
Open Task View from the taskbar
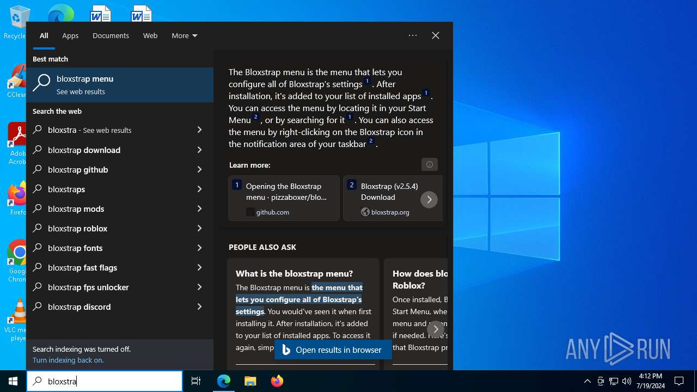196,381
